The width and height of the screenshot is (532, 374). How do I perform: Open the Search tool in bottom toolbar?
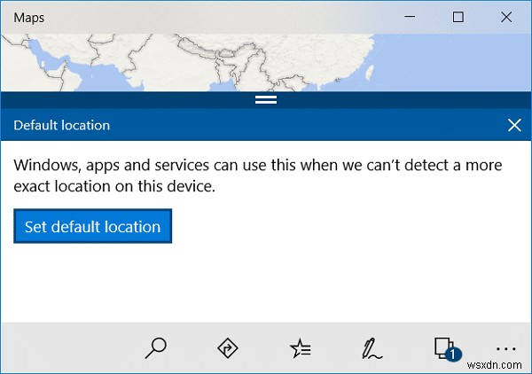(x=156, y=348)
